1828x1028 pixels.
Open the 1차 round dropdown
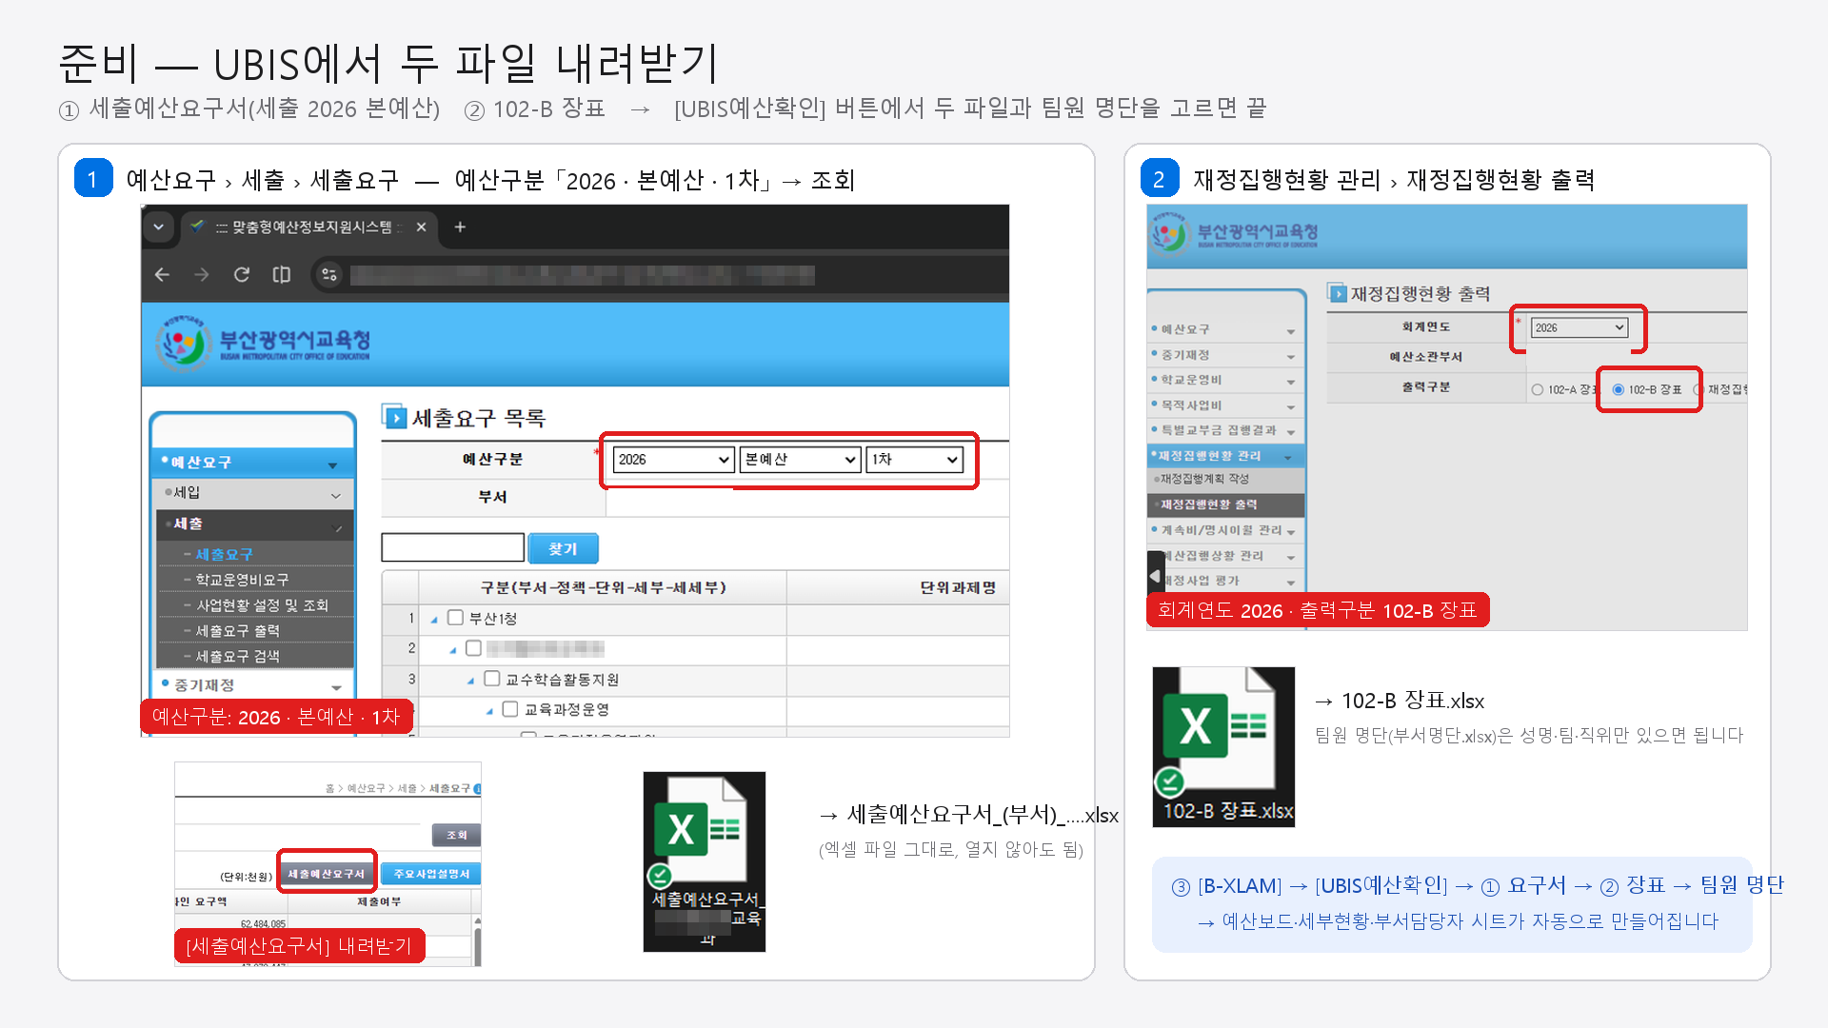(914, 460)
